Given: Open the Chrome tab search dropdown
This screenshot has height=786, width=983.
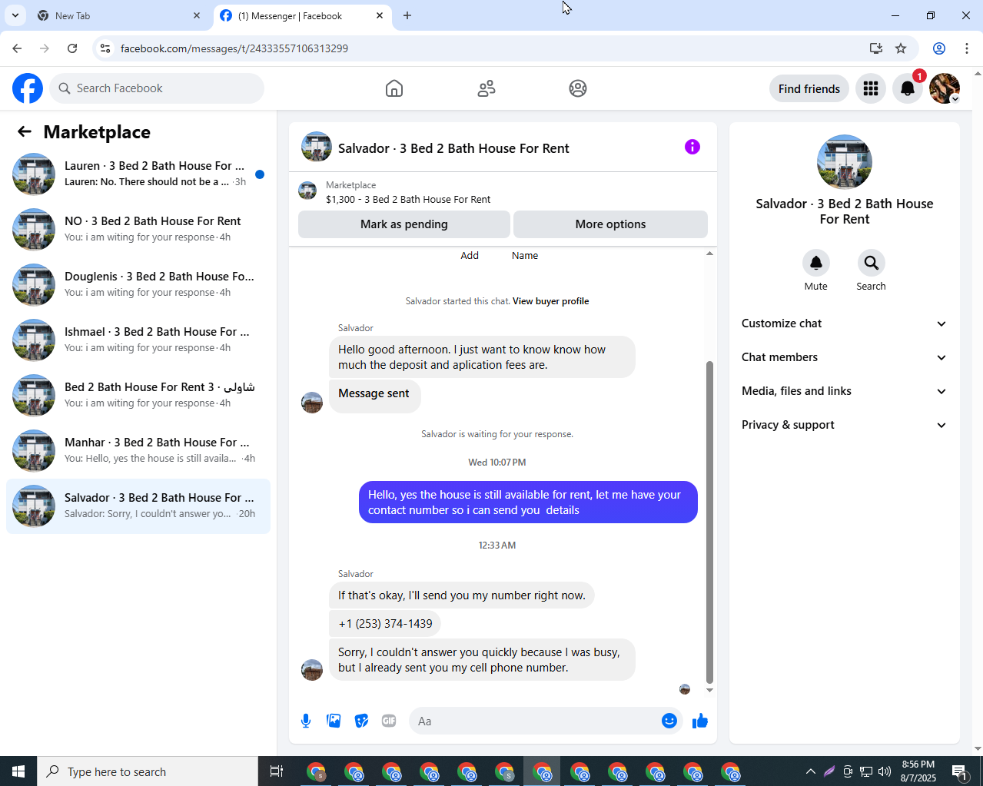Looking at the screenshot, I should tap(15, 15).
